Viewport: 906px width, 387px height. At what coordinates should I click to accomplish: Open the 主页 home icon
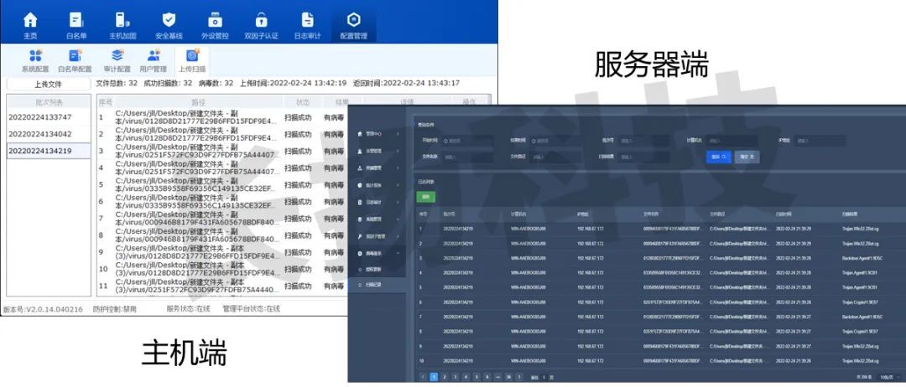point(30,24)
